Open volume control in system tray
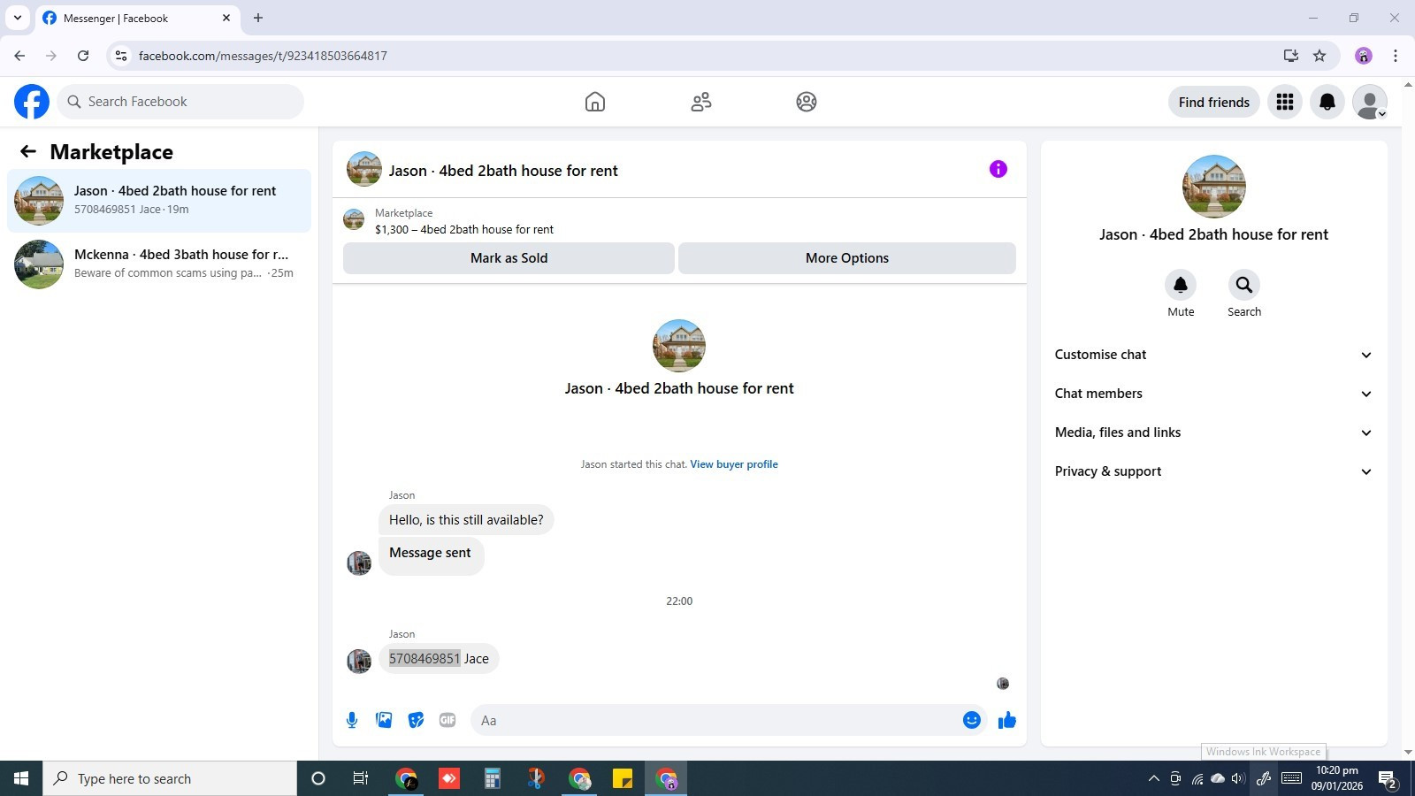 click(1238, 778)
